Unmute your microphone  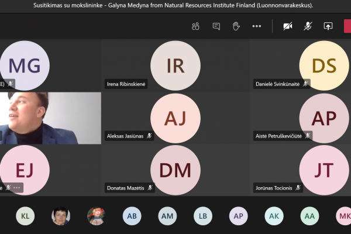click(x=308, y=26)
